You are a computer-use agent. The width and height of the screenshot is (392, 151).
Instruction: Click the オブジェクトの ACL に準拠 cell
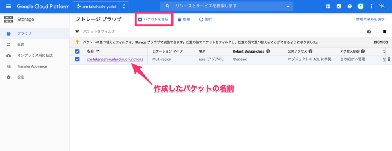pos(310,59)
